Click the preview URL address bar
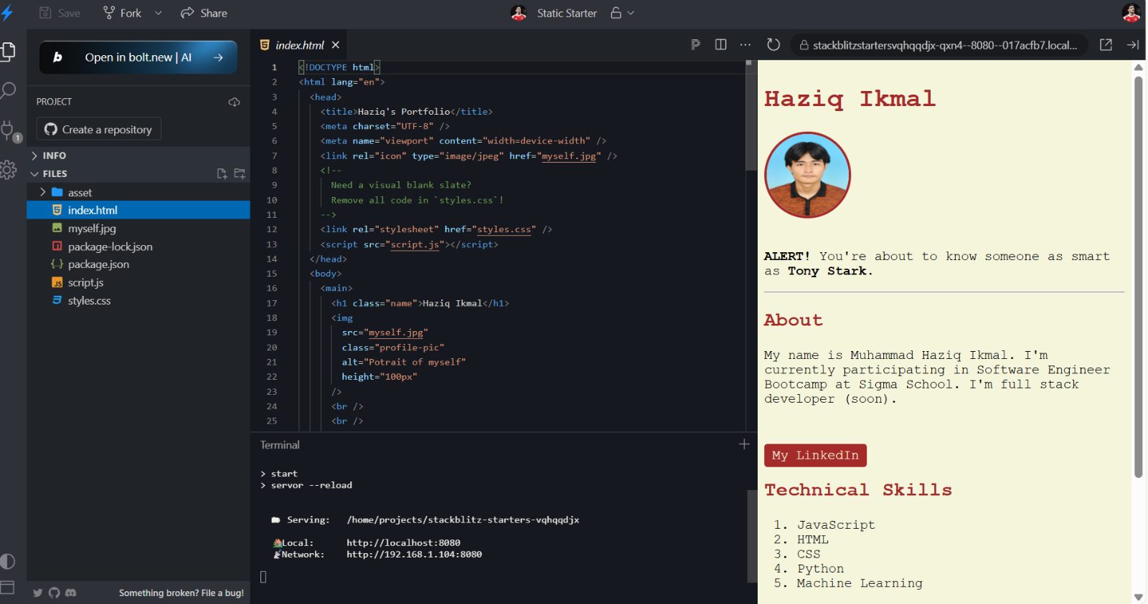Image resolution: width=1148 pixels, height=604 pixels. pyautogui.click(x=939, y=44)
